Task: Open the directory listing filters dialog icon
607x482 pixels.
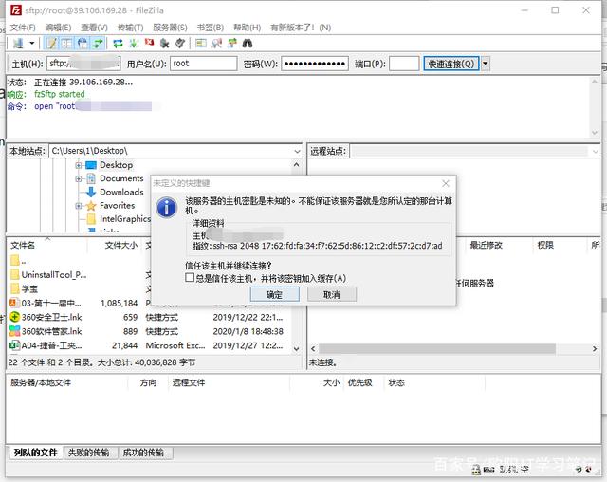Action: (x=200, y=44)
